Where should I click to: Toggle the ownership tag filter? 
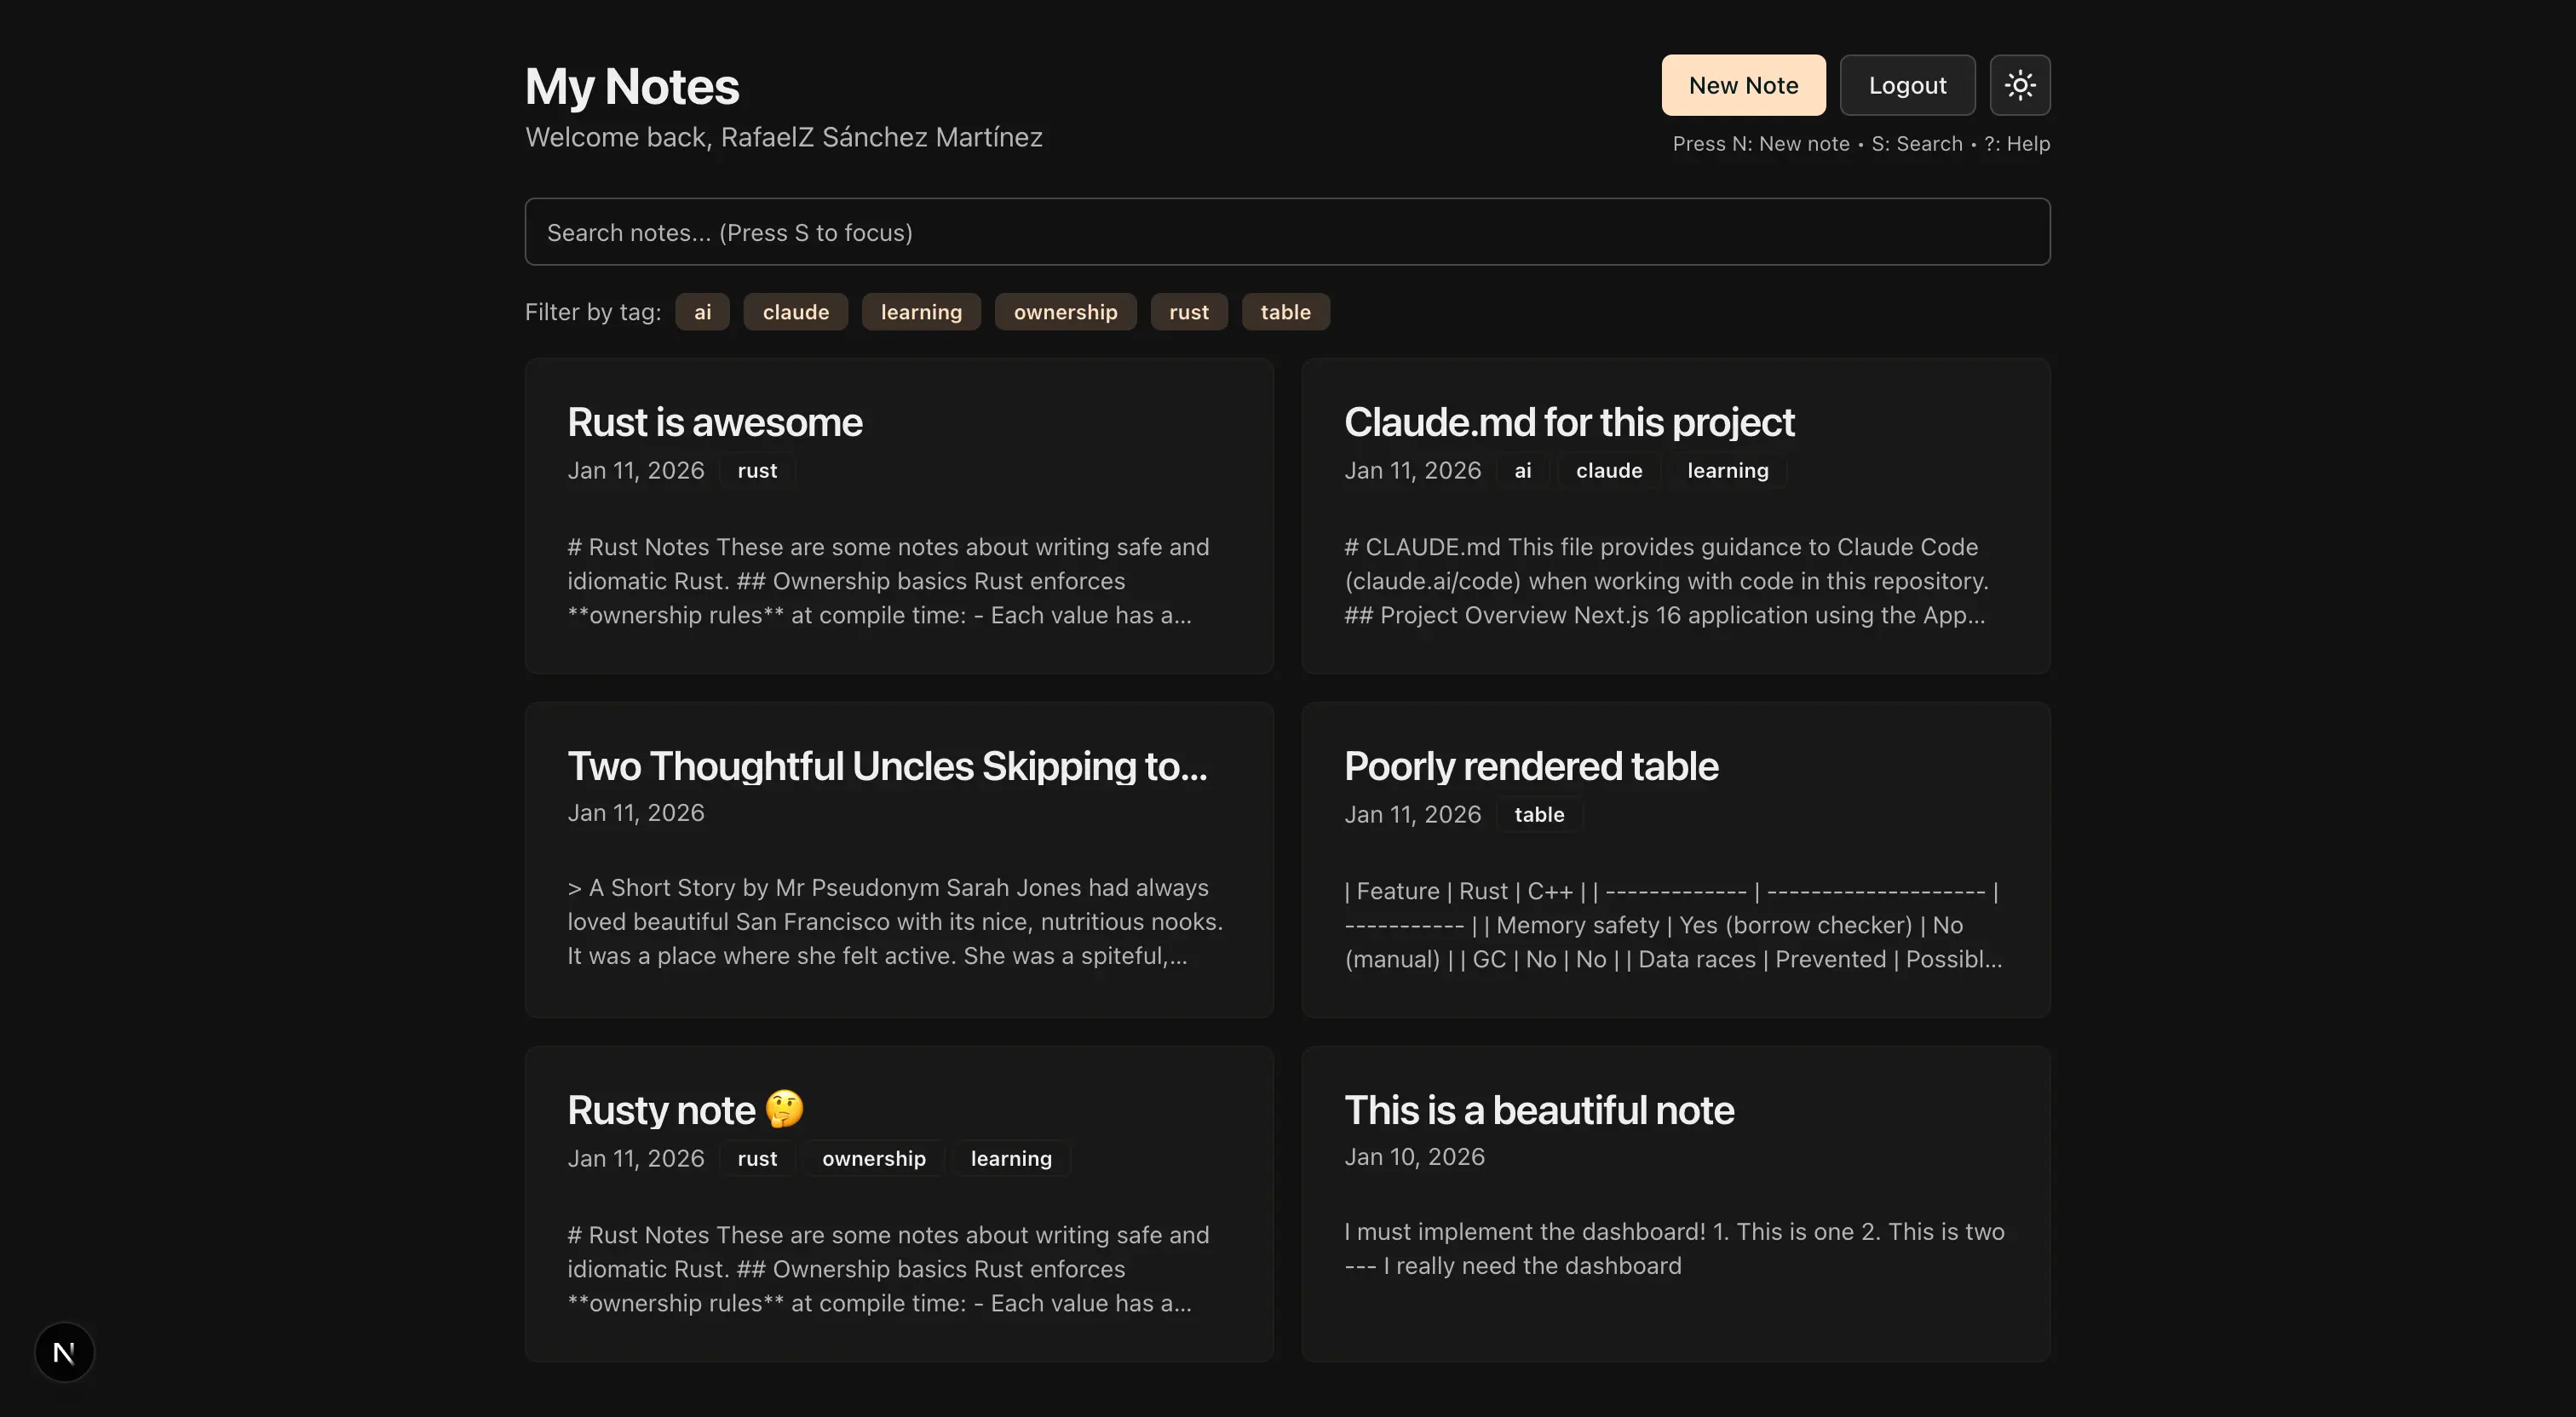pyautogui.click(x=1065, y=312)
